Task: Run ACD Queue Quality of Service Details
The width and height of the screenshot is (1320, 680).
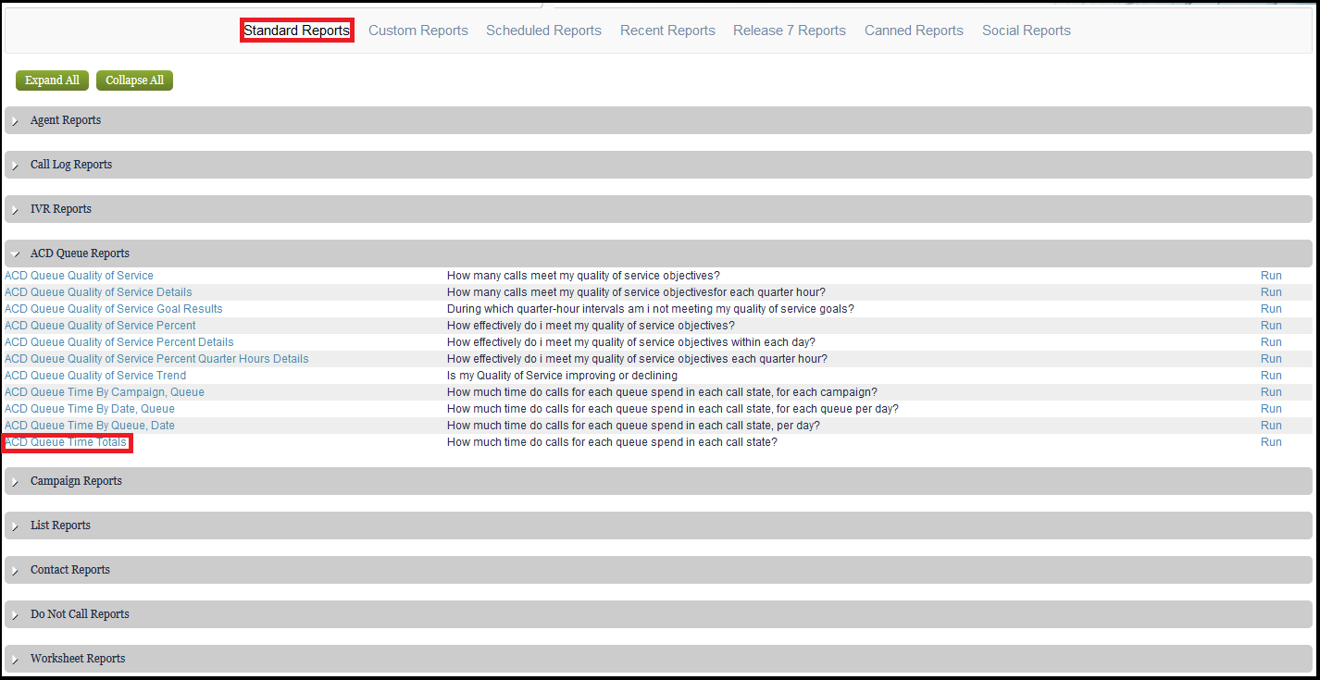Action: pos(1271,292)
